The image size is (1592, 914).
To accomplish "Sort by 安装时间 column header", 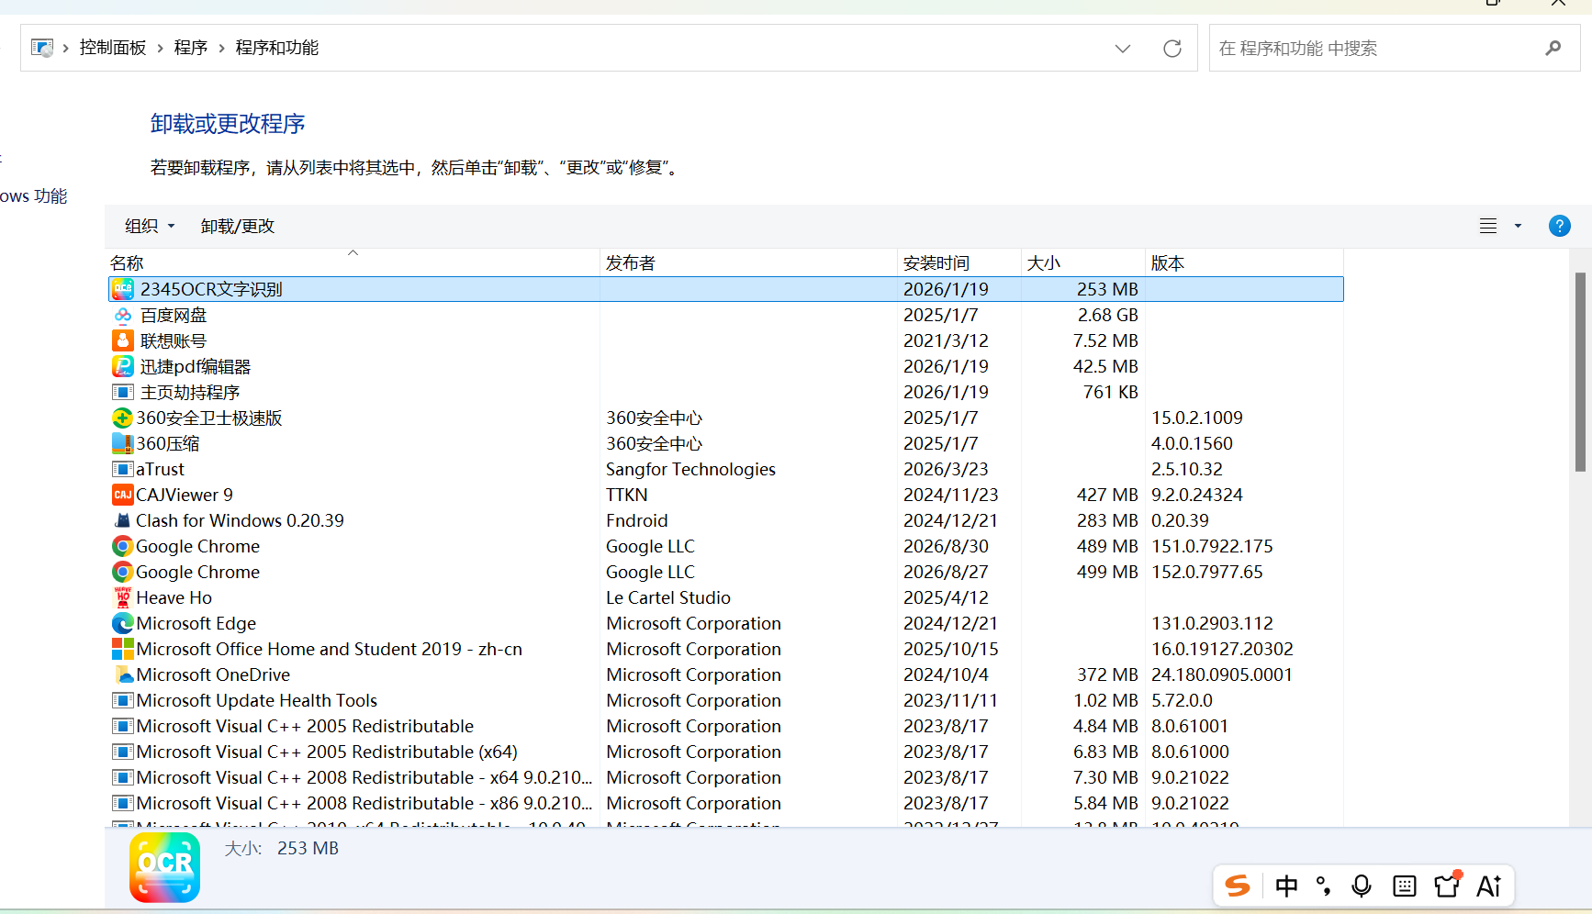I will pos(959,262).
